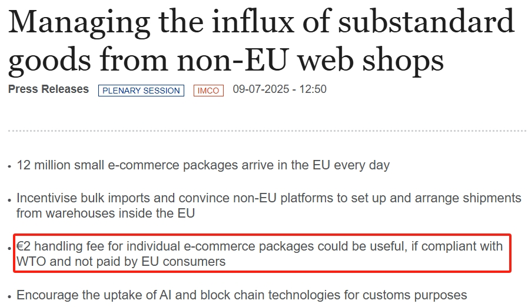Click the 09-07-2025 publication date
Image resolution: width=528 pixels, height=307 pixels.
pyautogui.click(x=262, y=89)
